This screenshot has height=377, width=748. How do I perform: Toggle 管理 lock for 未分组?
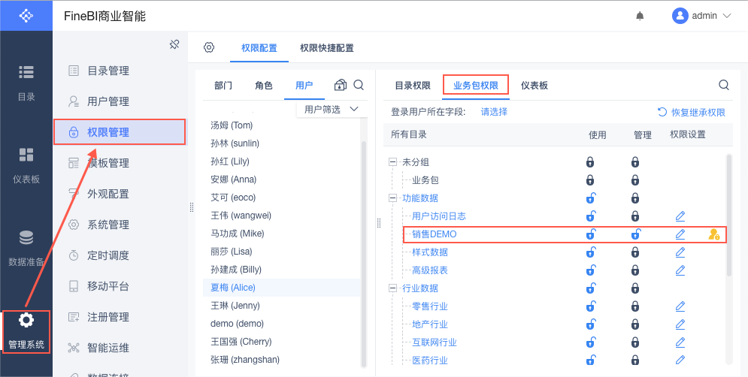[635, 162]
